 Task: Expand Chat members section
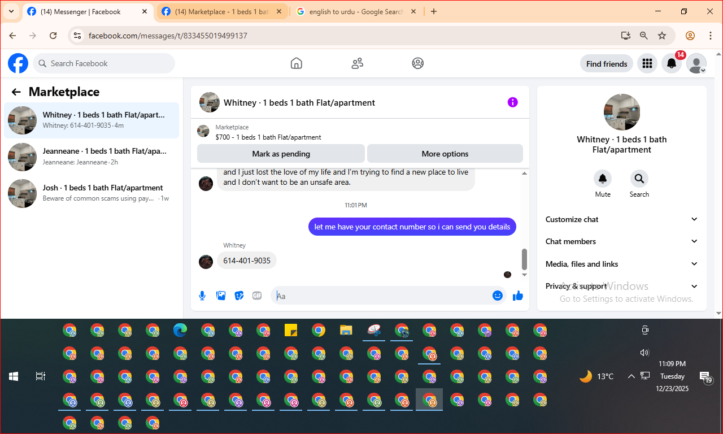pos(621,241)
